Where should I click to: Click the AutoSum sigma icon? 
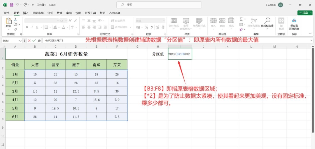241,19
